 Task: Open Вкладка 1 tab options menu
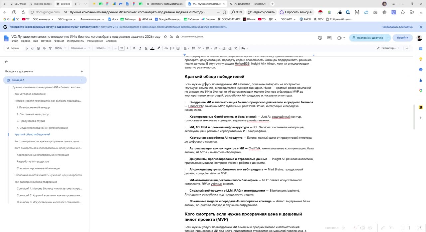pos(82,80)
